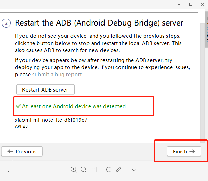Screen dimensions: 208x181
Task: Click the step 3 circle indicator
Action: pos(6,23)
